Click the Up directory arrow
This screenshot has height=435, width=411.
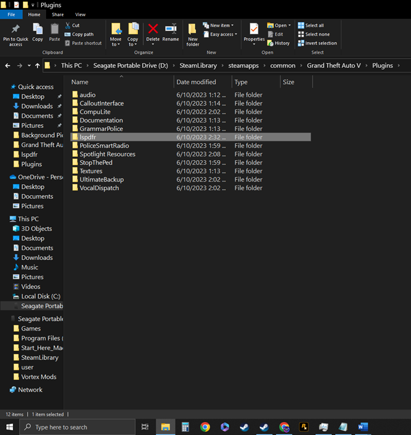[37, 65]
